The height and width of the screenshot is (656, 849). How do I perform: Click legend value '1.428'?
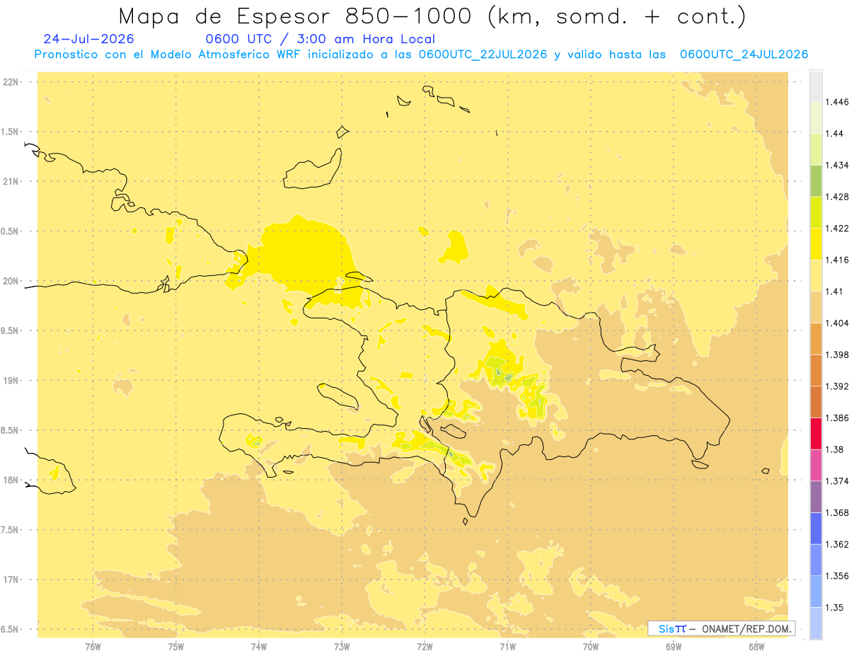tap(838, 197)
